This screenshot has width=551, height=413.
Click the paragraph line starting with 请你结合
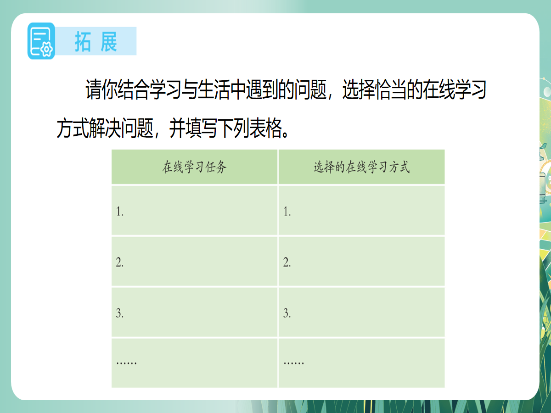[x=285, y=90]
